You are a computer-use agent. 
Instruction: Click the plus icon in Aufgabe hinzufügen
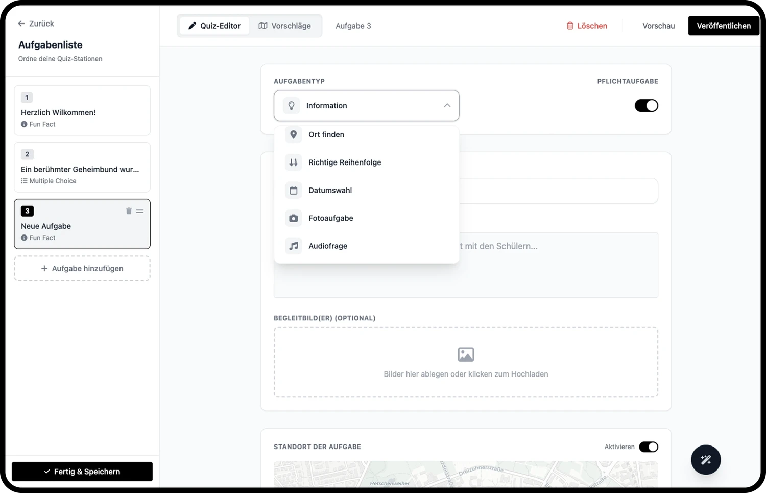click(44, 268)
